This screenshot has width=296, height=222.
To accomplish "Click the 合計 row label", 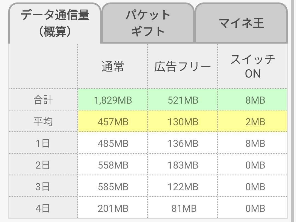I will 43,99.
